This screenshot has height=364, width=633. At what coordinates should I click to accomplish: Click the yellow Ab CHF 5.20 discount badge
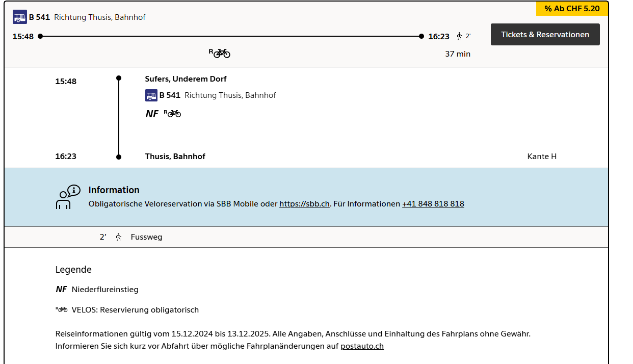[572, 9]
